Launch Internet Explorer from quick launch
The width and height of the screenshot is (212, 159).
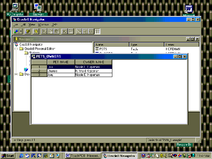[x=21, y=156]
